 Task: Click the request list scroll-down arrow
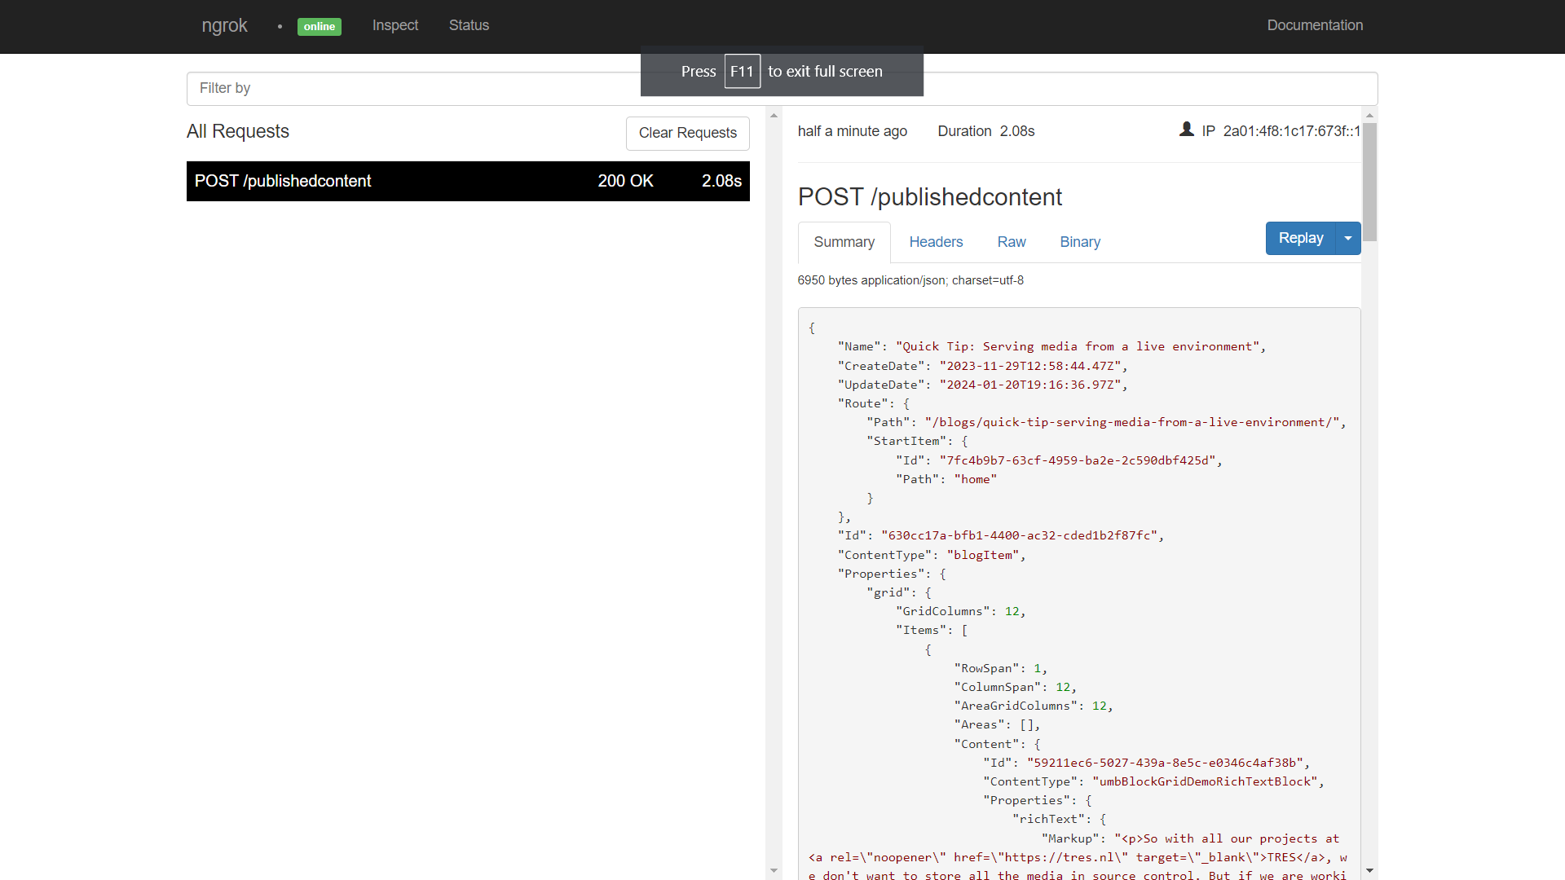774,871
